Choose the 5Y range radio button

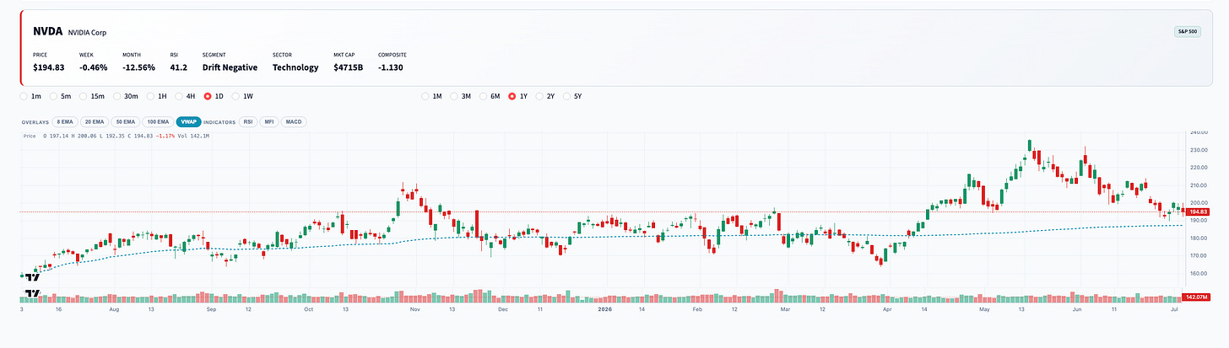click(567, 96)
